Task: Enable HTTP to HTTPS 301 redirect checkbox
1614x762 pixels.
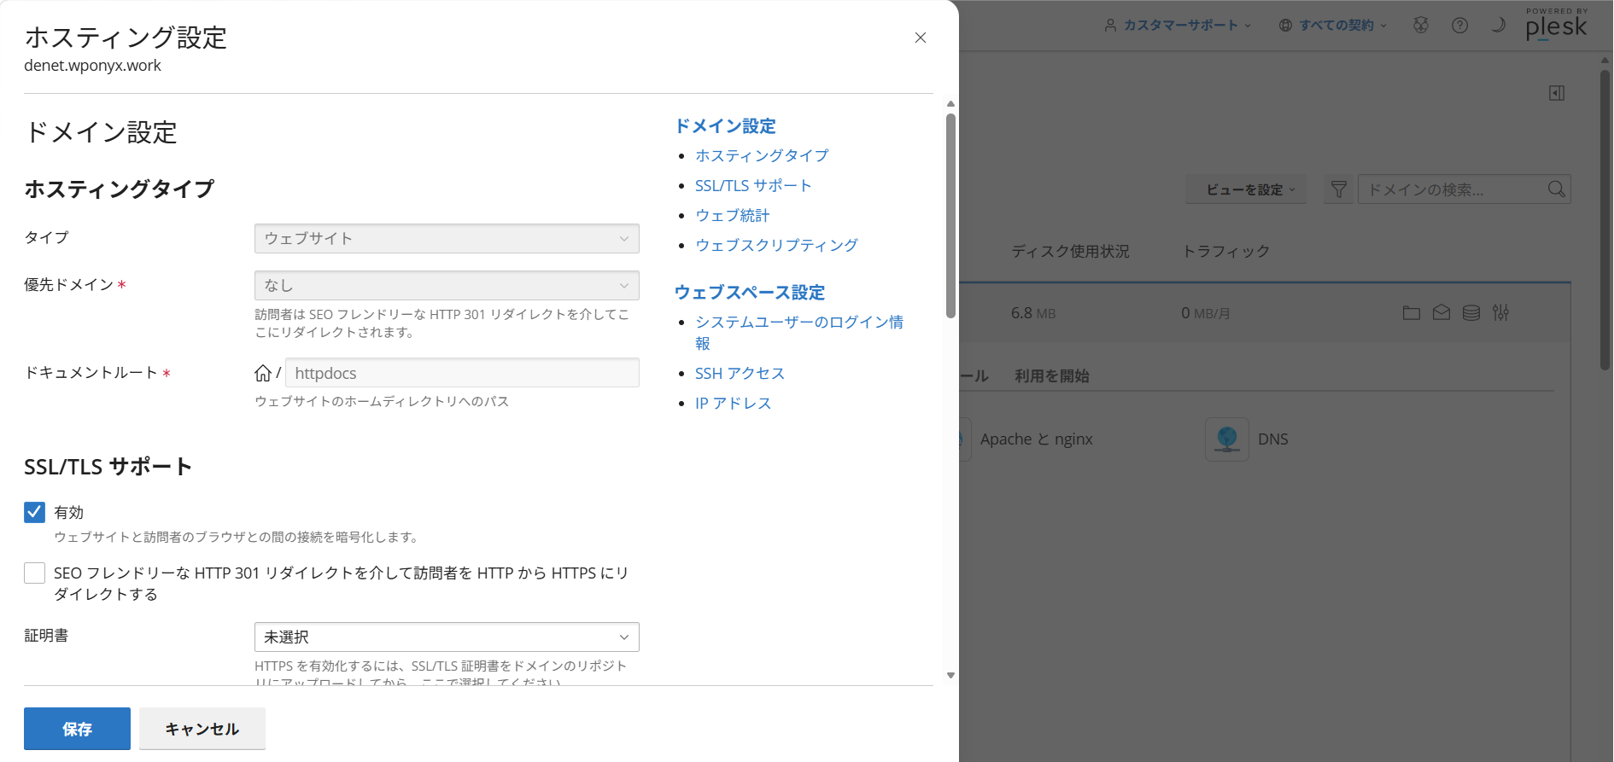Action: [34, 573]
